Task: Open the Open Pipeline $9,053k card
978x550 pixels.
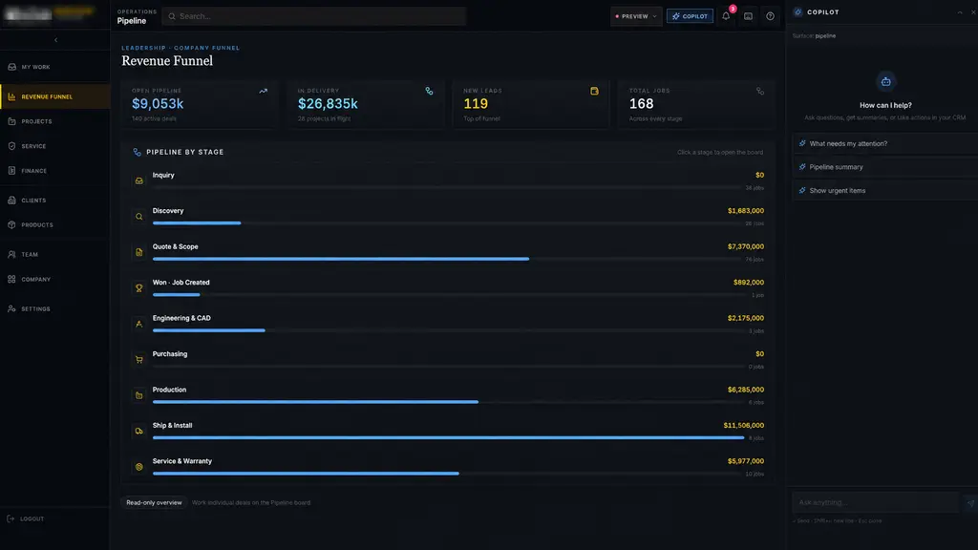Action: tap(200, 104)
